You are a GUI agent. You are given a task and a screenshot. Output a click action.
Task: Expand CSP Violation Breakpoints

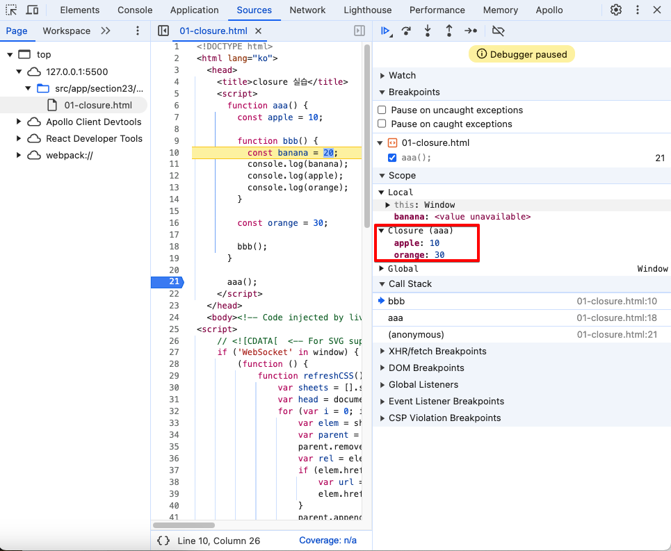(382, 418)
